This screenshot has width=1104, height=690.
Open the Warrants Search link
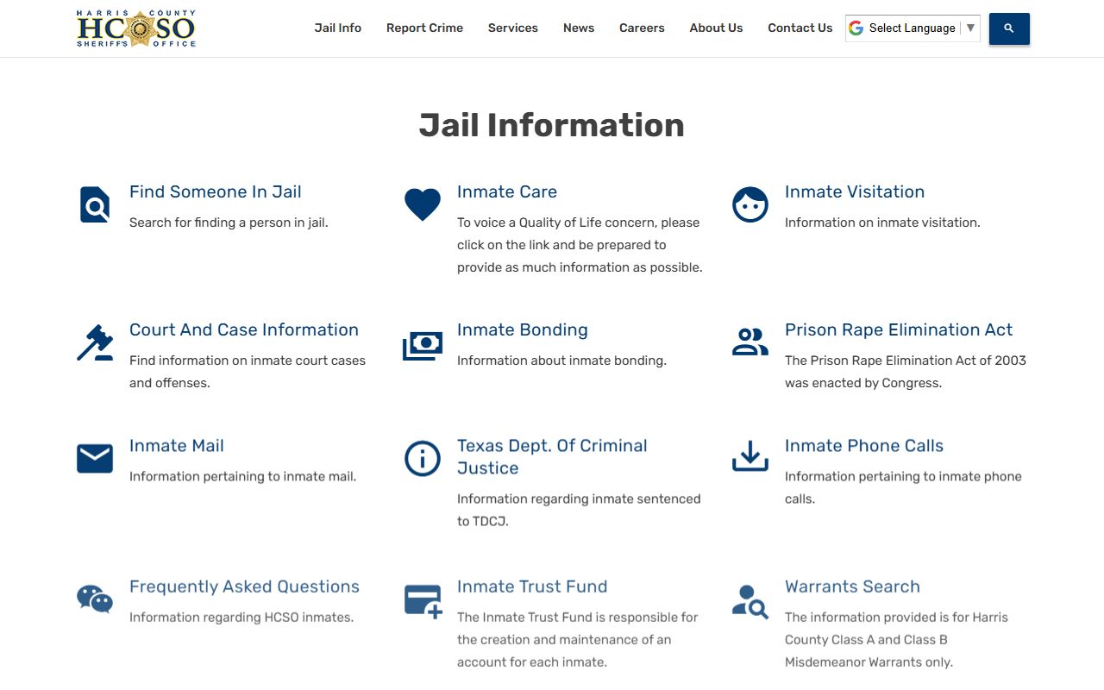(x=852, y=586)
